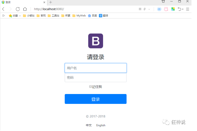Toggle the bookmarks sidebar arrow icon
Screen dimensions: 197x131
(4, 16)
